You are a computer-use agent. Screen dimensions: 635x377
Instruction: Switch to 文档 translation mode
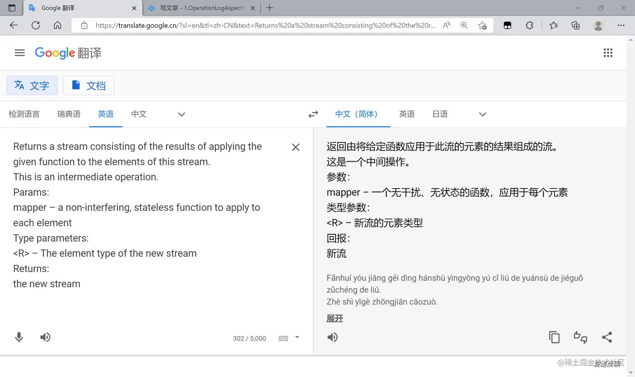(x=89, y=86)
